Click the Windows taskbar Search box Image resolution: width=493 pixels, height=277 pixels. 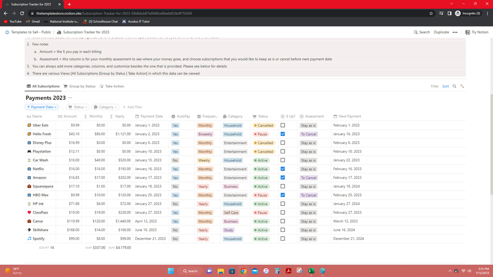(x=190, y=271)
